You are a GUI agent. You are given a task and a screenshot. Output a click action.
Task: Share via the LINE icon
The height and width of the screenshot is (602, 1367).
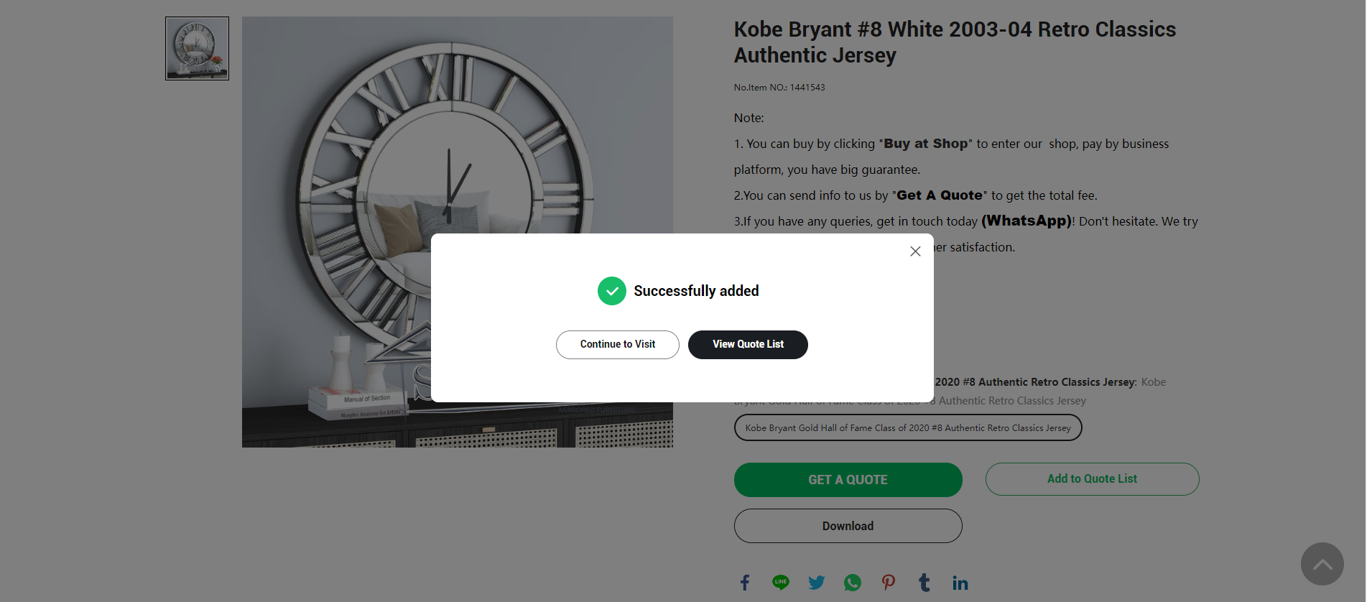[x=781, y=583]
